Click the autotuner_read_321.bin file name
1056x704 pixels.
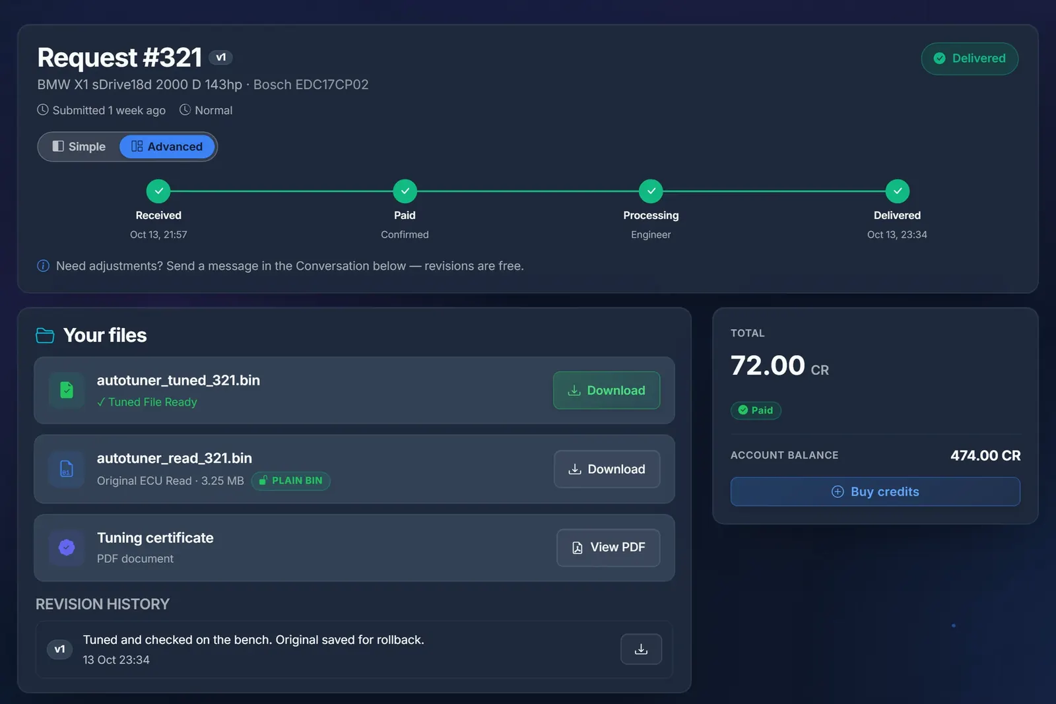click(x=174, y=458)
